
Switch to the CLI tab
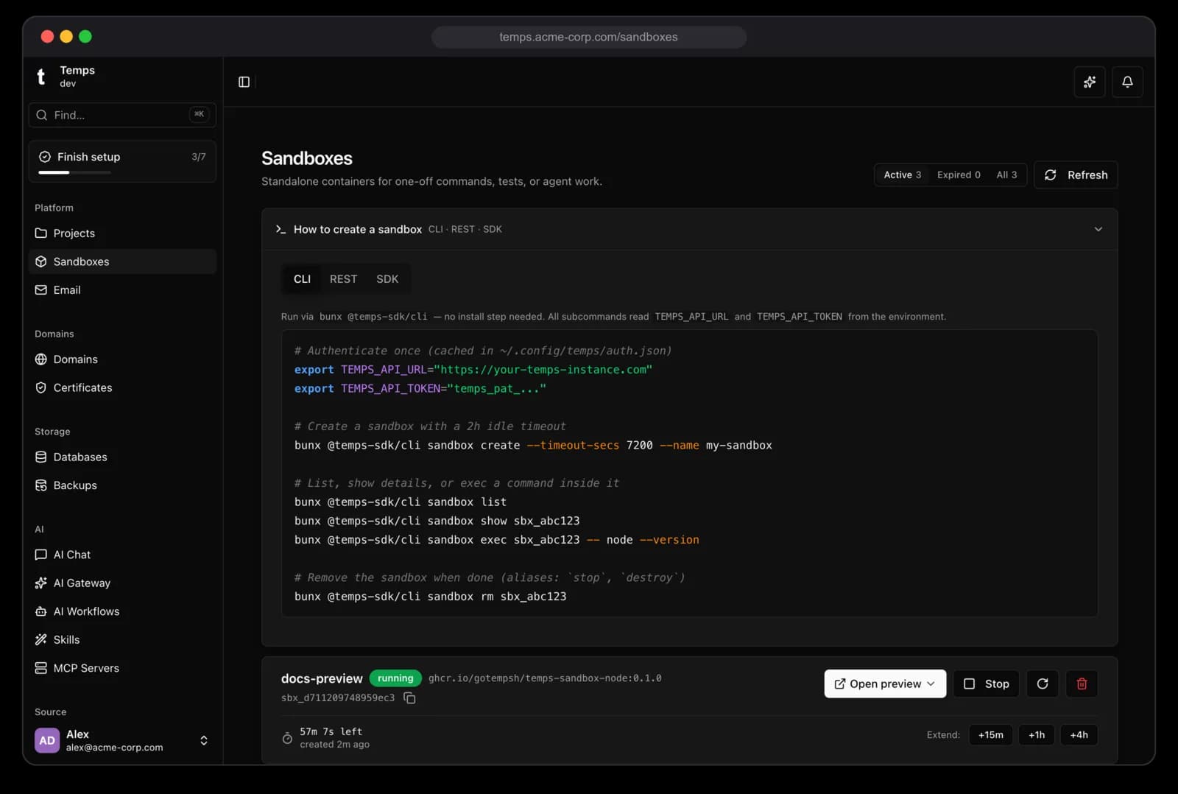point(302,279)
